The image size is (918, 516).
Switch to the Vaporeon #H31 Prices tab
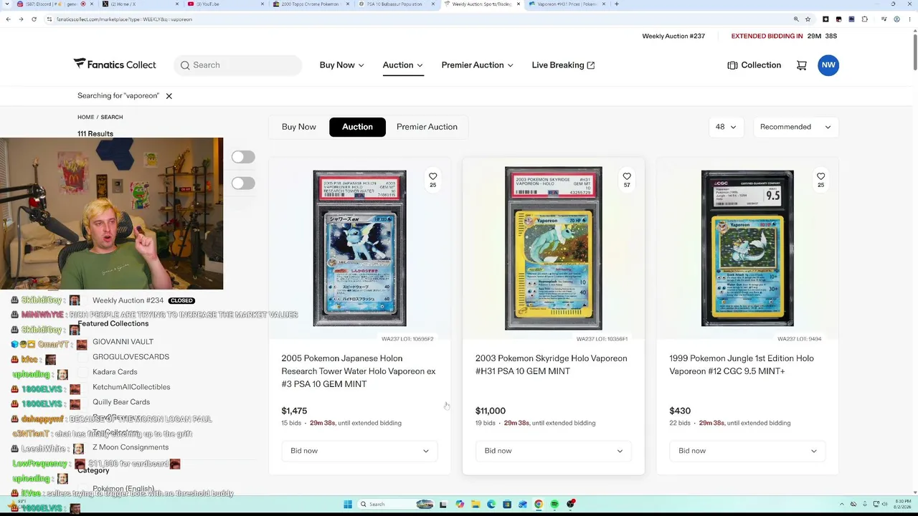click(x=567, y=4)
